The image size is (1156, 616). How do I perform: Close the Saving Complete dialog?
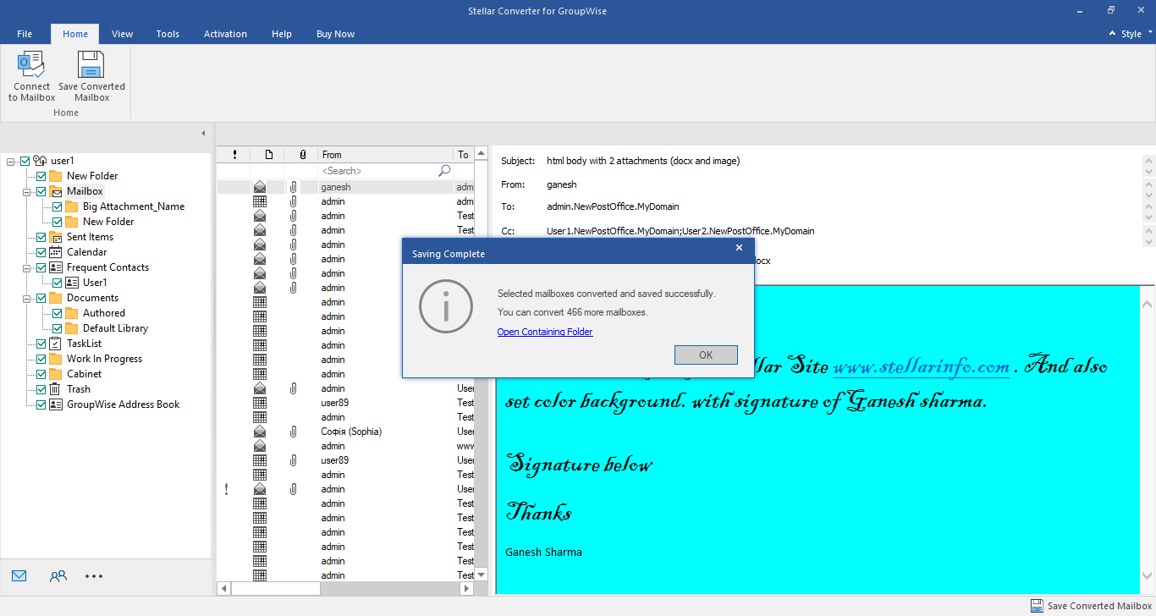(x=739, y=248)
